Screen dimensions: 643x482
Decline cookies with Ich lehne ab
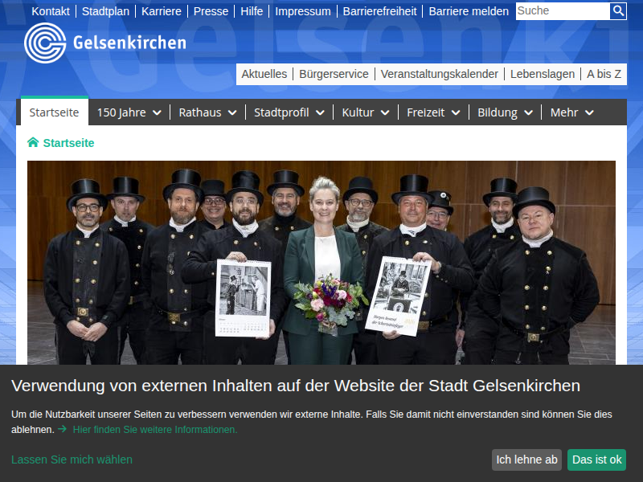pos(526,460)
